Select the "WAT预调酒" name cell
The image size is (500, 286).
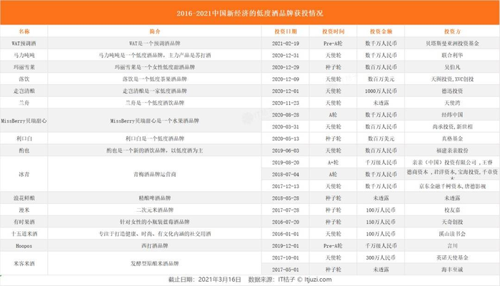click(x=24, y=44)
